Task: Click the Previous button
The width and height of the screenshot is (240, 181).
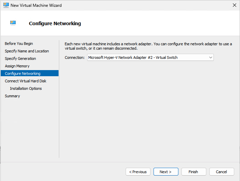Action: coord(138,172)
